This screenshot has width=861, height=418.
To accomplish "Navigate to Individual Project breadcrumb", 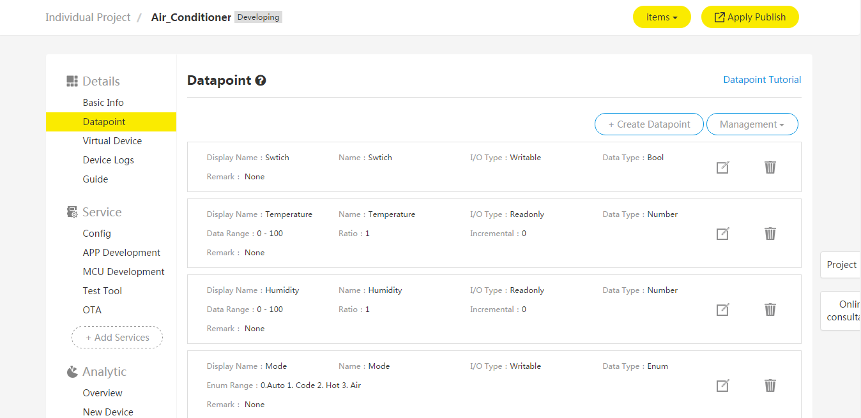I will (88, 17).
